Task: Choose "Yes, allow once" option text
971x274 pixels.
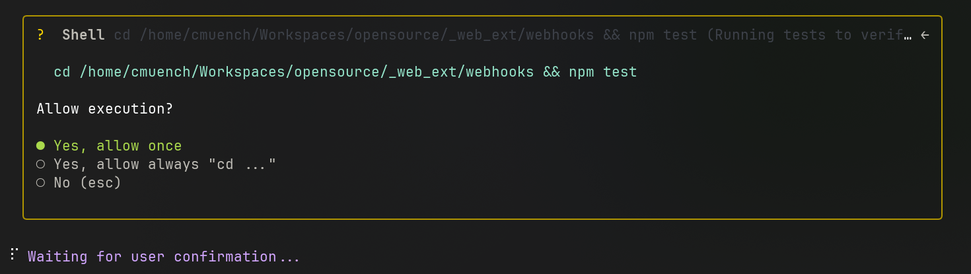Action: point(118,146)
